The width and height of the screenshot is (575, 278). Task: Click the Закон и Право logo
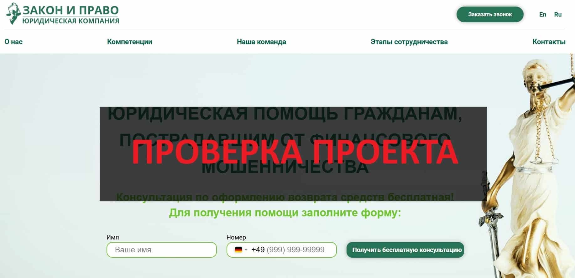click(x=63, y=14)
